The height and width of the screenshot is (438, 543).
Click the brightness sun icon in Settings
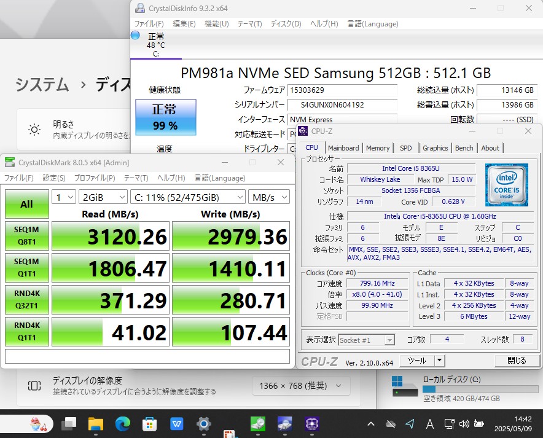coord(34,130)
